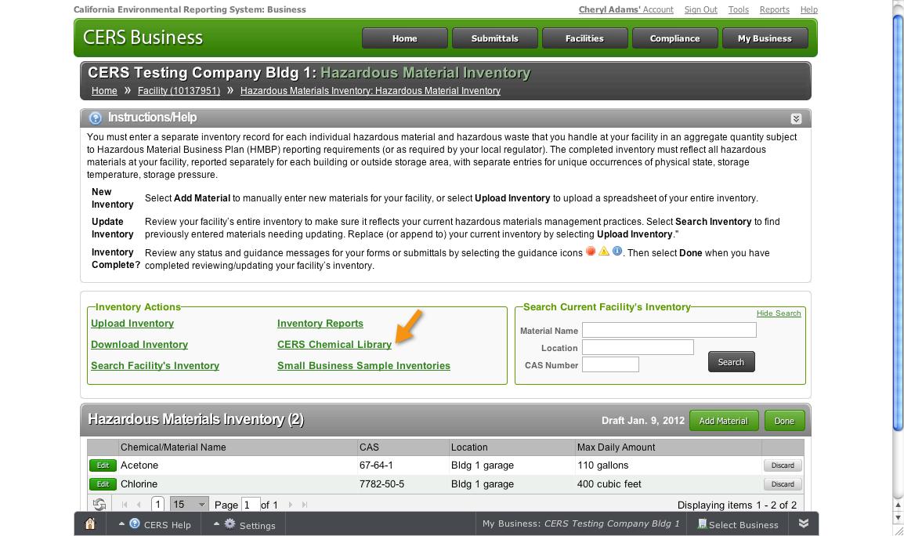Image resolution: width=904 pixels, height=536 pixels.
Task: Open Inventory Reports link
Action: click(x=320, y=323)
